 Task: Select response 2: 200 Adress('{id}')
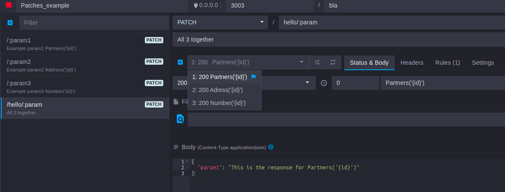pyautogui.click(x=225, y=90)
